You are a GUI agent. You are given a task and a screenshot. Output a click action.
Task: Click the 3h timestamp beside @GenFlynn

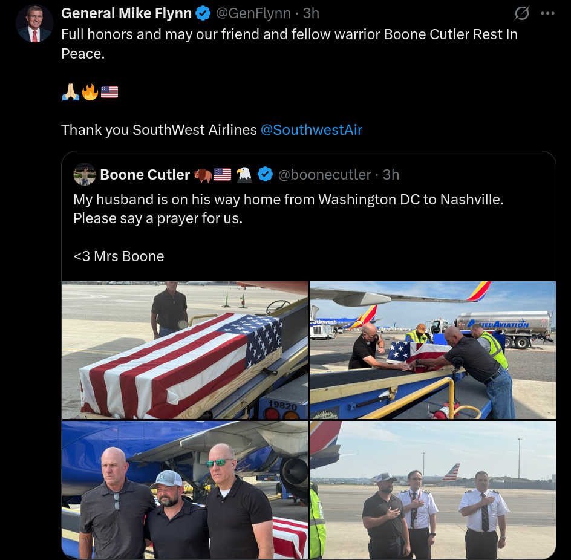(311, 13)
